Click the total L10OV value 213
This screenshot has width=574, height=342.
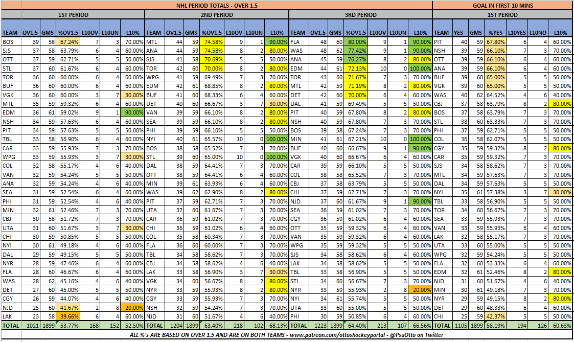[377, 326]
